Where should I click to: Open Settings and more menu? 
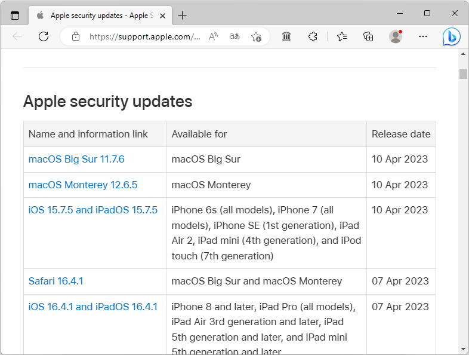pos(423,36)
